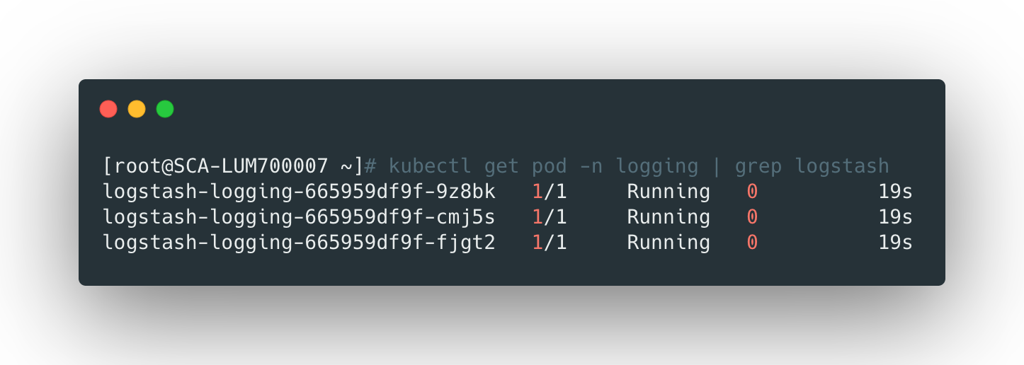Click the restart count 0 for the 9z8bk pod

pos(752,192)
